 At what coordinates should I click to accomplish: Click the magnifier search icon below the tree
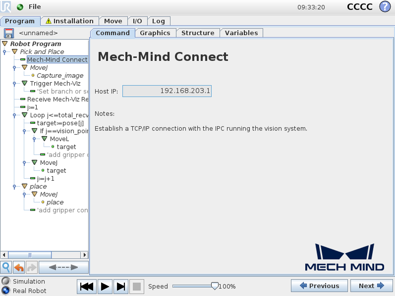coord(6,267)
